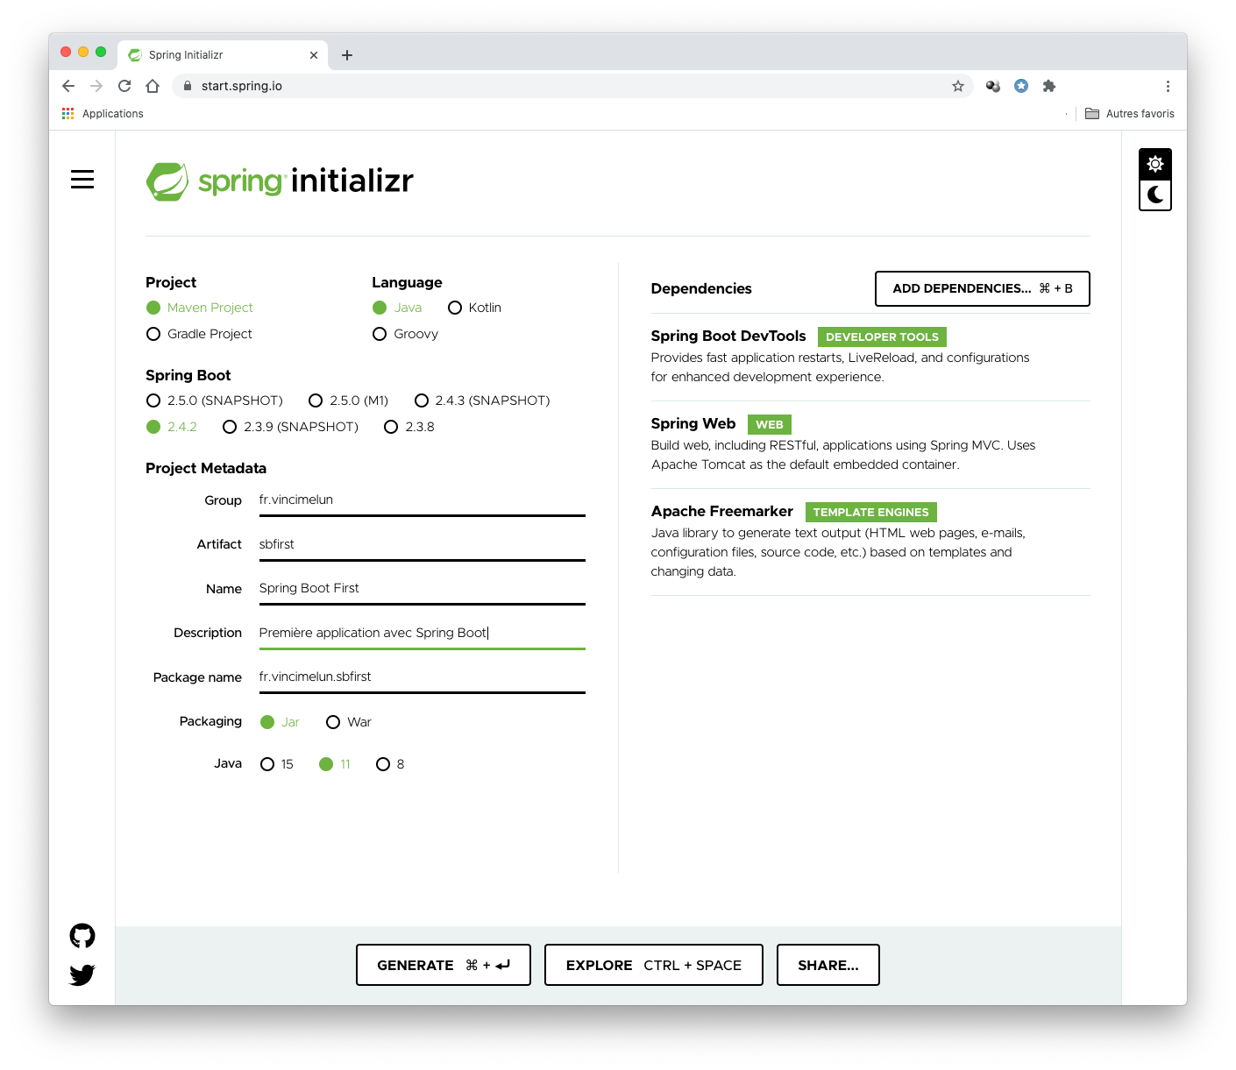Open a new browser tab with plus

(x=347, y=55)
